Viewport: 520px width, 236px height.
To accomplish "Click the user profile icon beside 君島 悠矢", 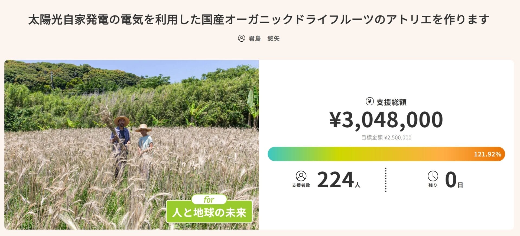I will pyautogui.click(x=241, y=38).
